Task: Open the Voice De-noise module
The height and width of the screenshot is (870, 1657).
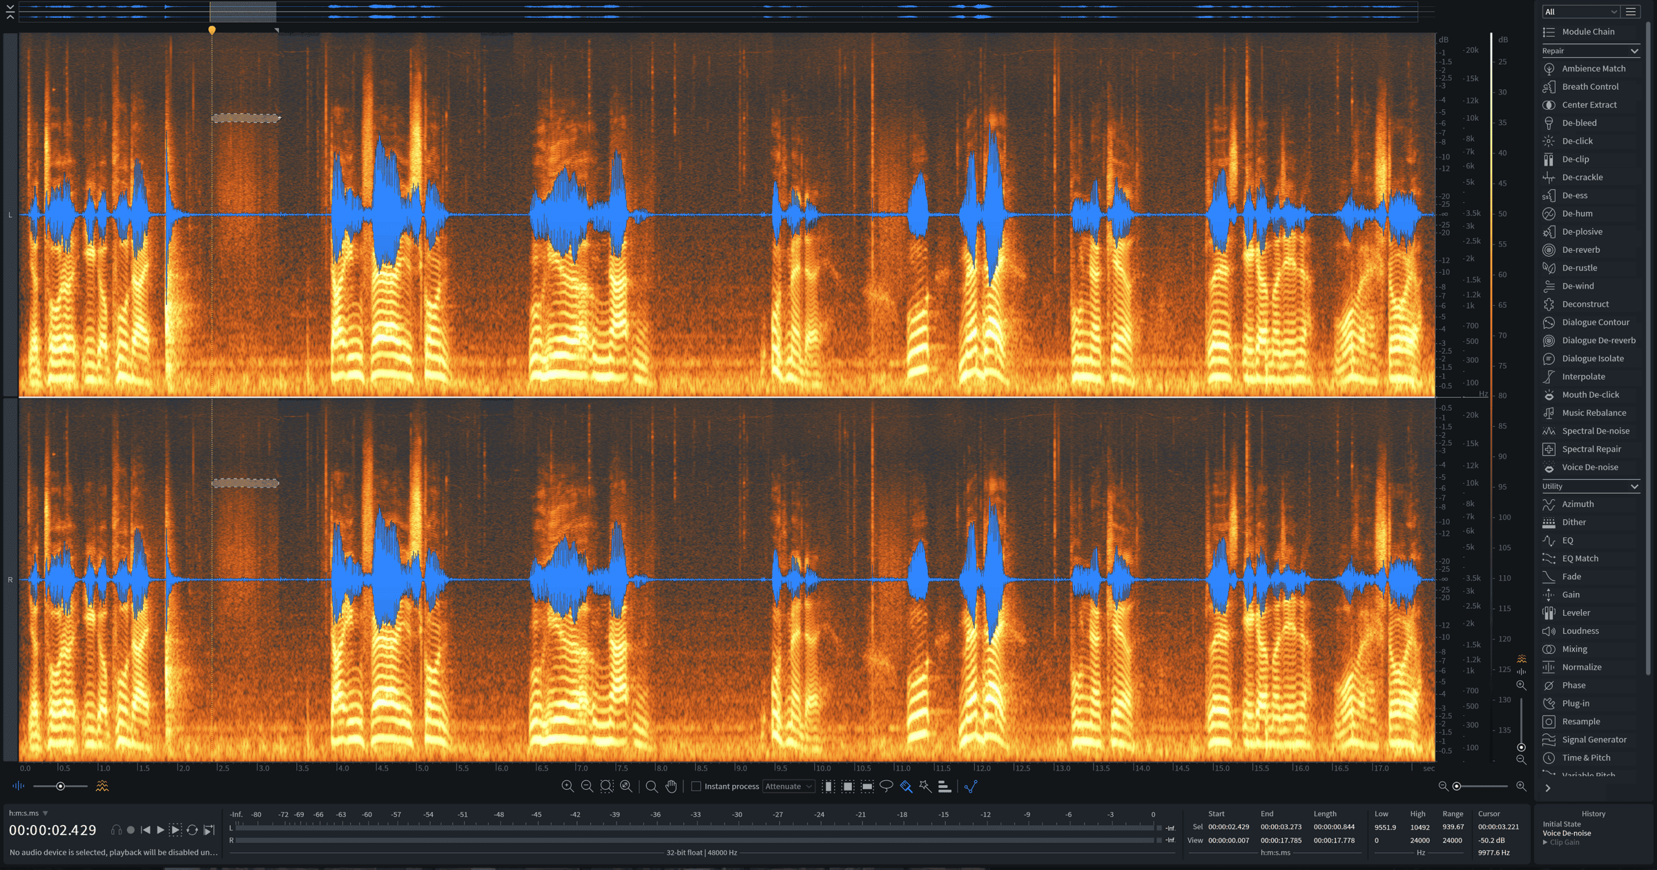Action: point(1590,467)
